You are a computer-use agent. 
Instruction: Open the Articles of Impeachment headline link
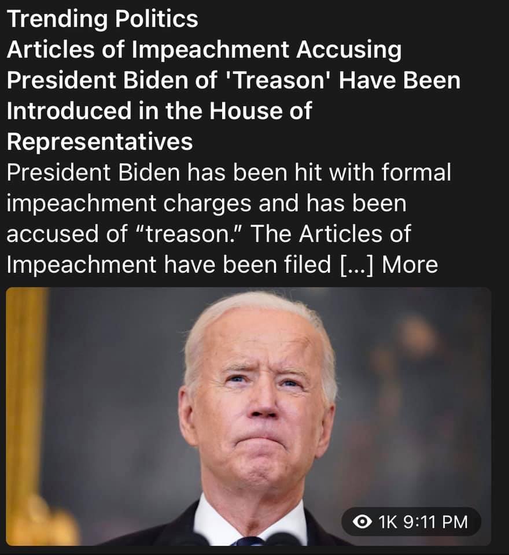(x=234, y=95)
